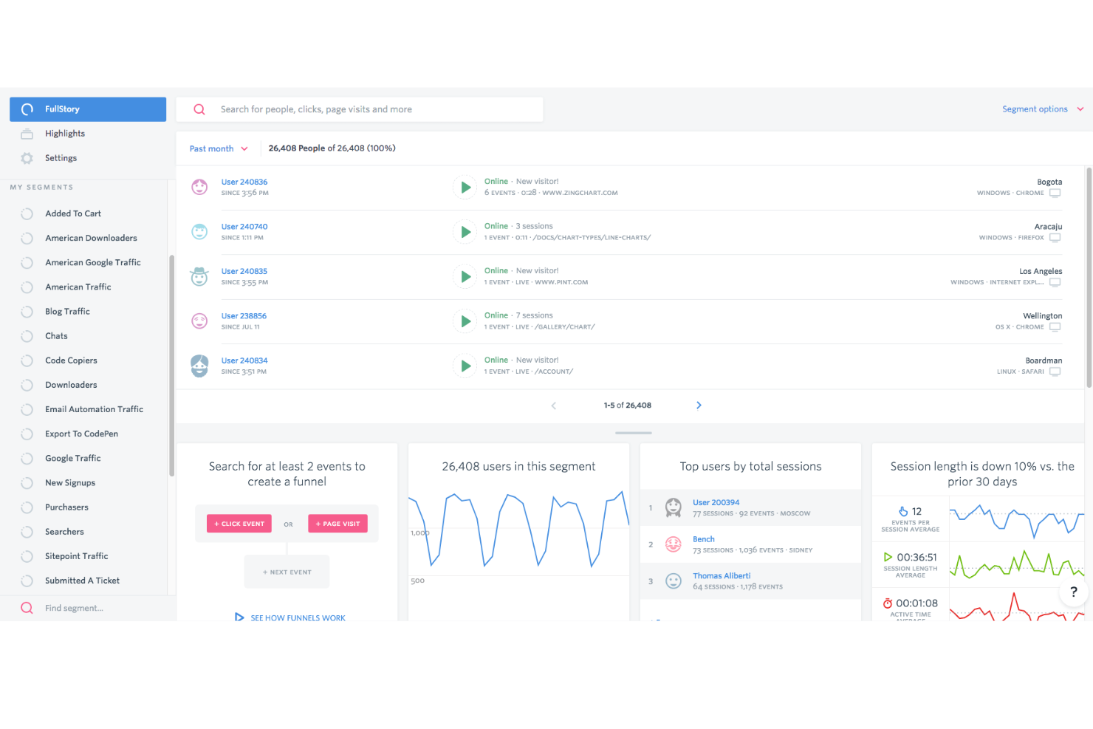Select Highlights in the sidebar
Image resolution: width=1093 pixels, height=729 pixels.
click(x=65, y=133)
